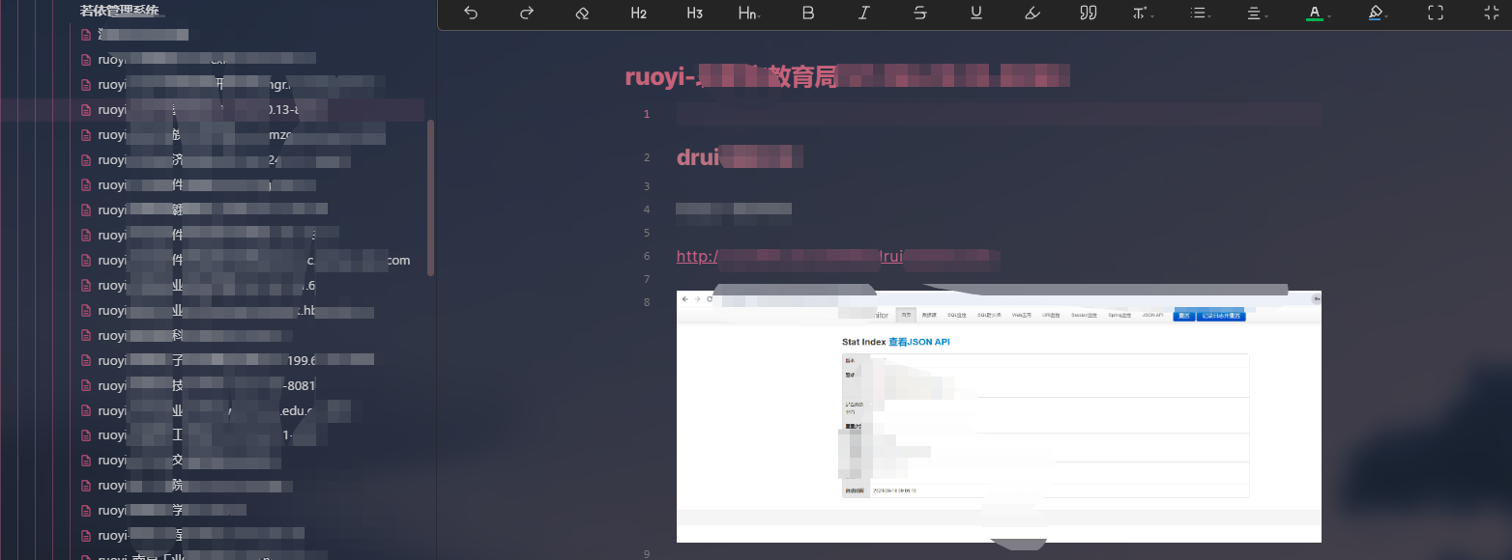Clear formatting with the eraser icon

(x=582, y=13)
